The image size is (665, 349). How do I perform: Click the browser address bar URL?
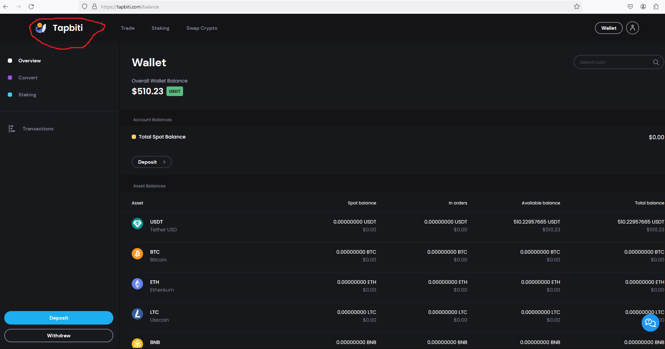click(130, 7)
